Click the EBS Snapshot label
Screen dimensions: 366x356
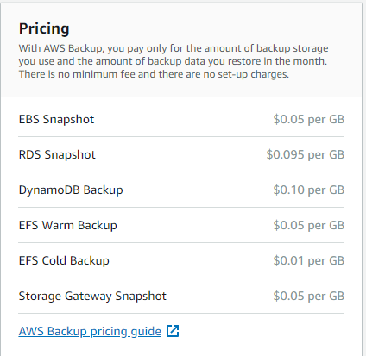[x=56, y=119]
